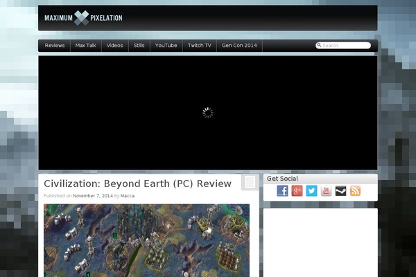Open the Steam social icon
Screen dimensions: 416x277
tap(340, 190)
